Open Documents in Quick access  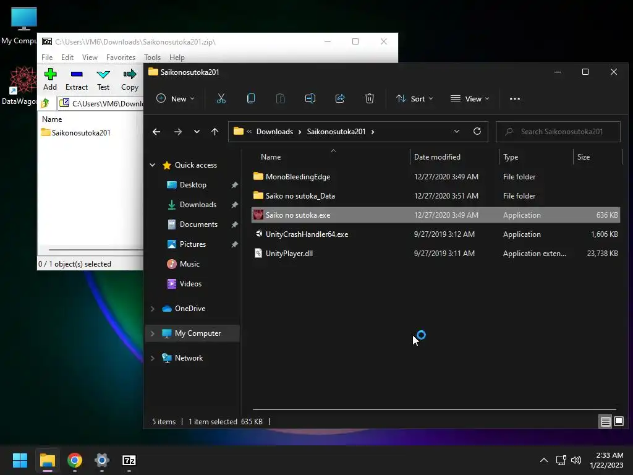click(x=193, y=224)
